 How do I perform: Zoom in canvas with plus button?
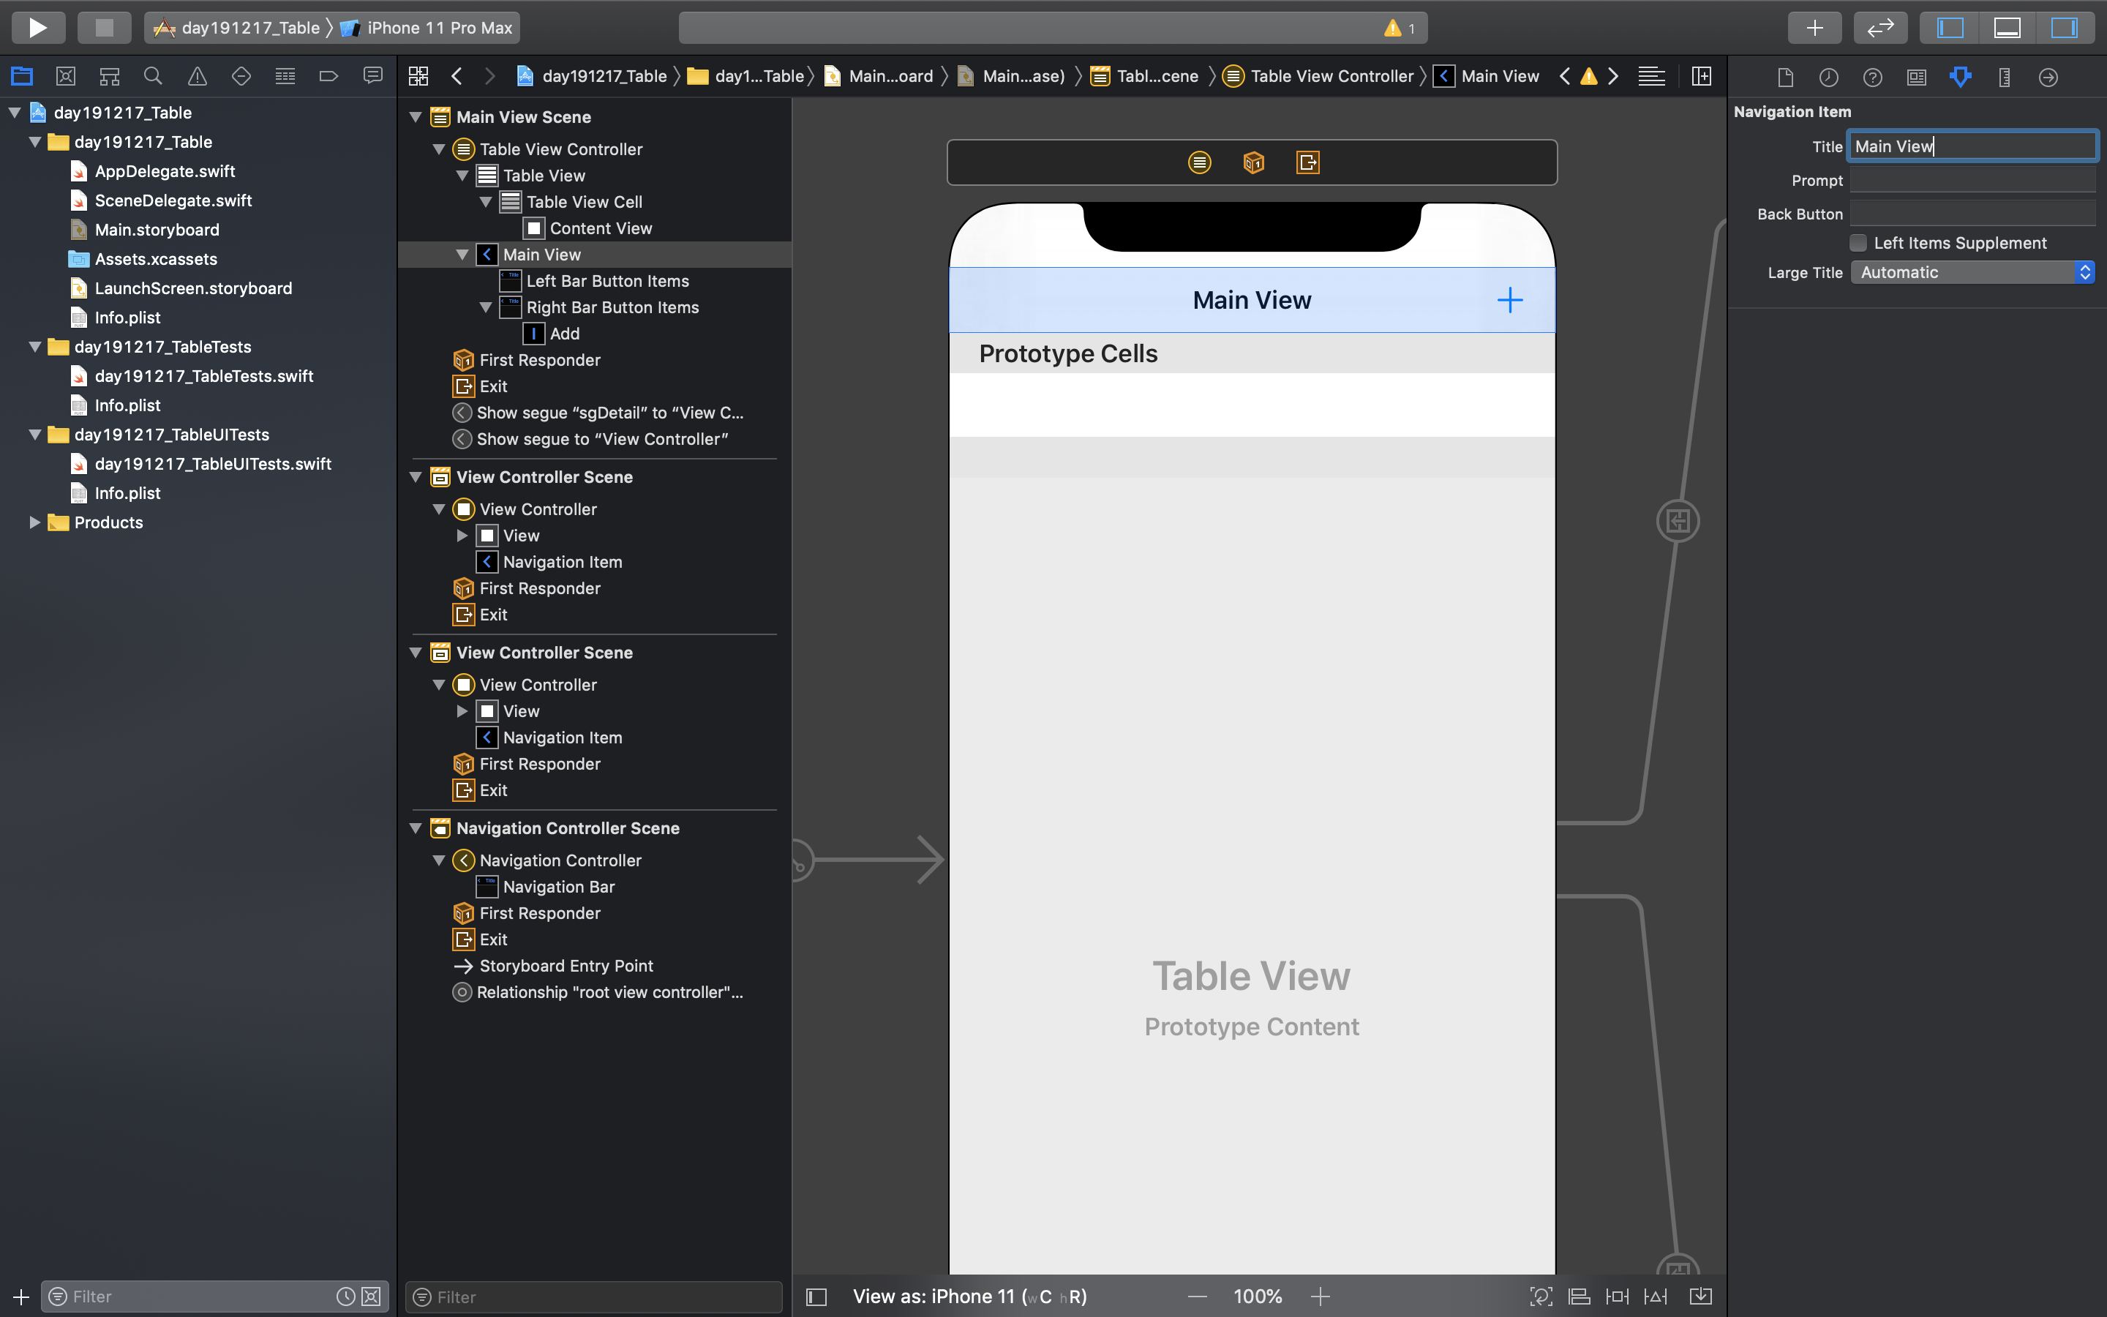coord(1320,1296)
